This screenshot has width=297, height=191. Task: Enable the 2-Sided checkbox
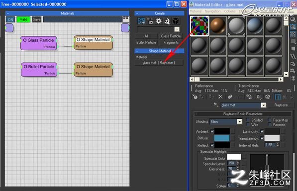click(x=248, y=120)
